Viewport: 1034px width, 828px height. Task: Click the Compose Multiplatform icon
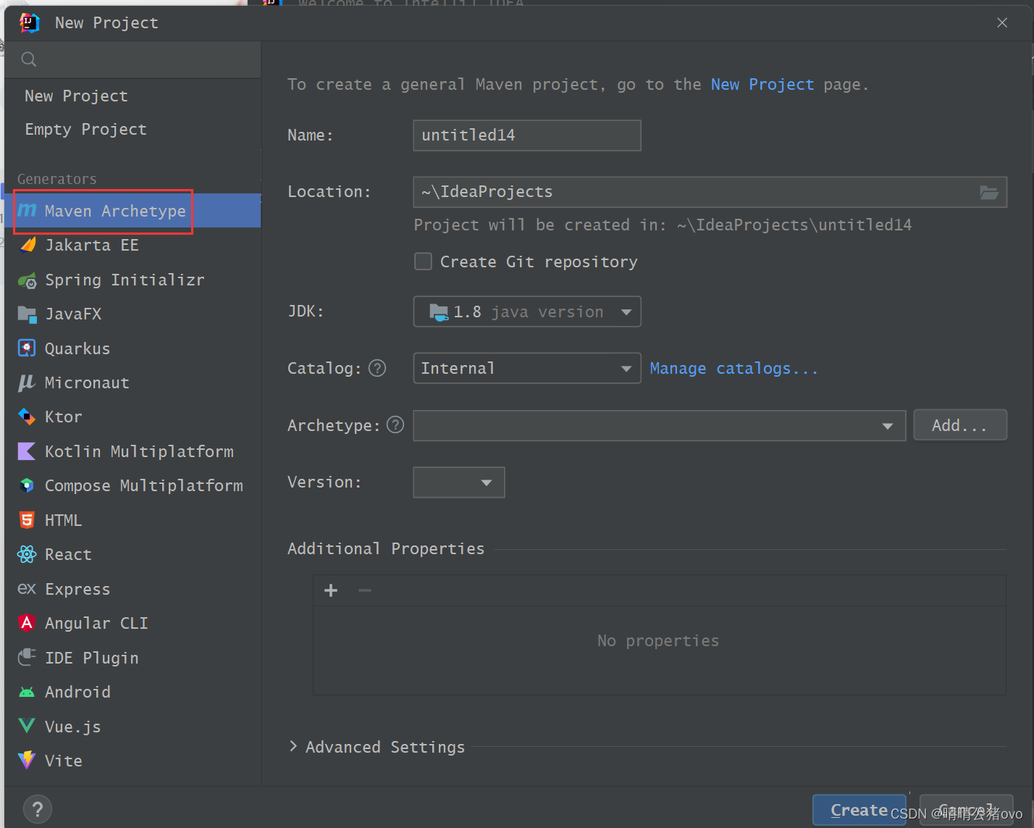point(27,485)
